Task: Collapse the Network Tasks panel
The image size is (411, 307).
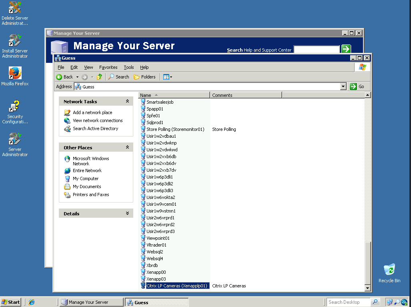Action: point(127,101)
